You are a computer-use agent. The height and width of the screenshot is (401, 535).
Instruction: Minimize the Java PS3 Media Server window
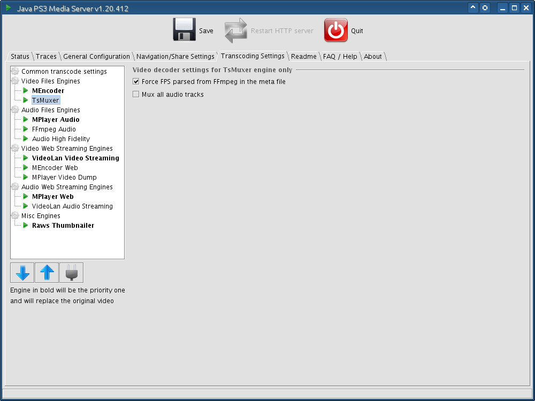[502, 7]
